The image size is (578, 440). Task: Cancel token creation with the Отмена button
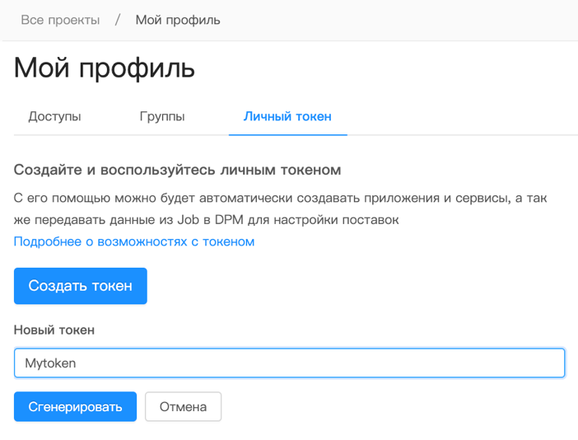click(183, 406)
